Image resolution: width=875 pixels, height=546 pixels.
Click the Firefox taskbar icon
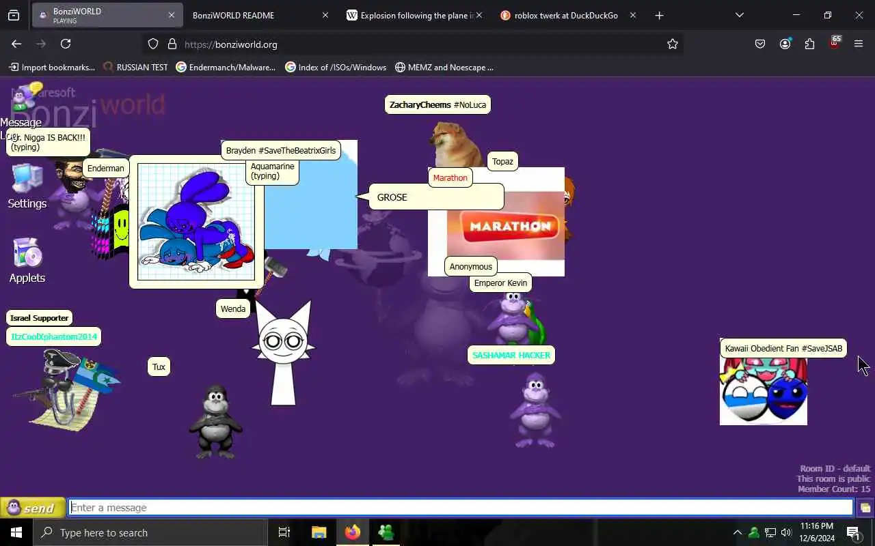[353, 532]
